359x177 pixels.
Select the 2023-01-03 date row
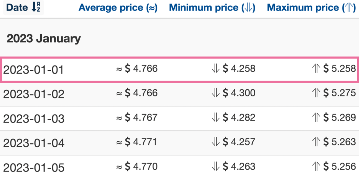click(179, 118)
